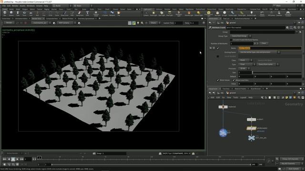Viewport: 305px width, 171px height.
Task: Switch to the Take List tab
Action: pos(226,19)
